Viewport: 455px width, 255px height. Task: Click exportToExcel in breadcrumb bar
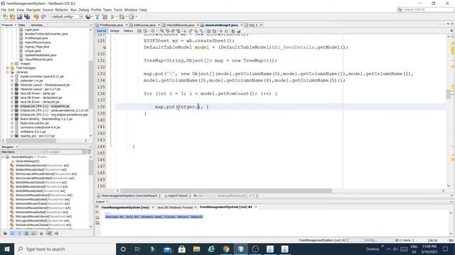click(x=178, y=195)
